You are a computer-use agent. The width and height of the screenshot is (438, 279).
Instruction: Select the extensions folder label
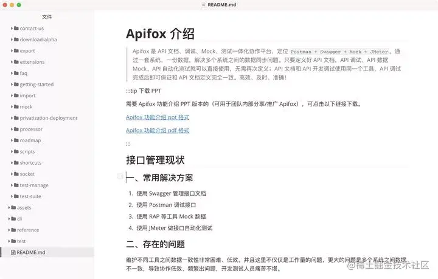point(32,62)
